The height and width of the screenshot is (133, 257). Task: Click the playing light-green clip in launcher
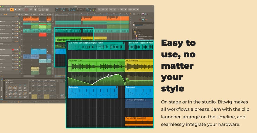click(43, 27)
